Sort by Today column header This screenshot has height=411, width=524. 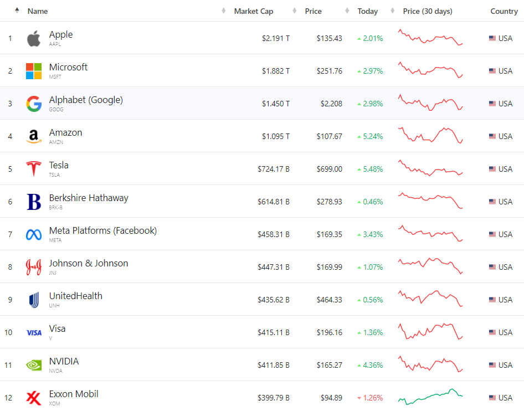point(367,11)
